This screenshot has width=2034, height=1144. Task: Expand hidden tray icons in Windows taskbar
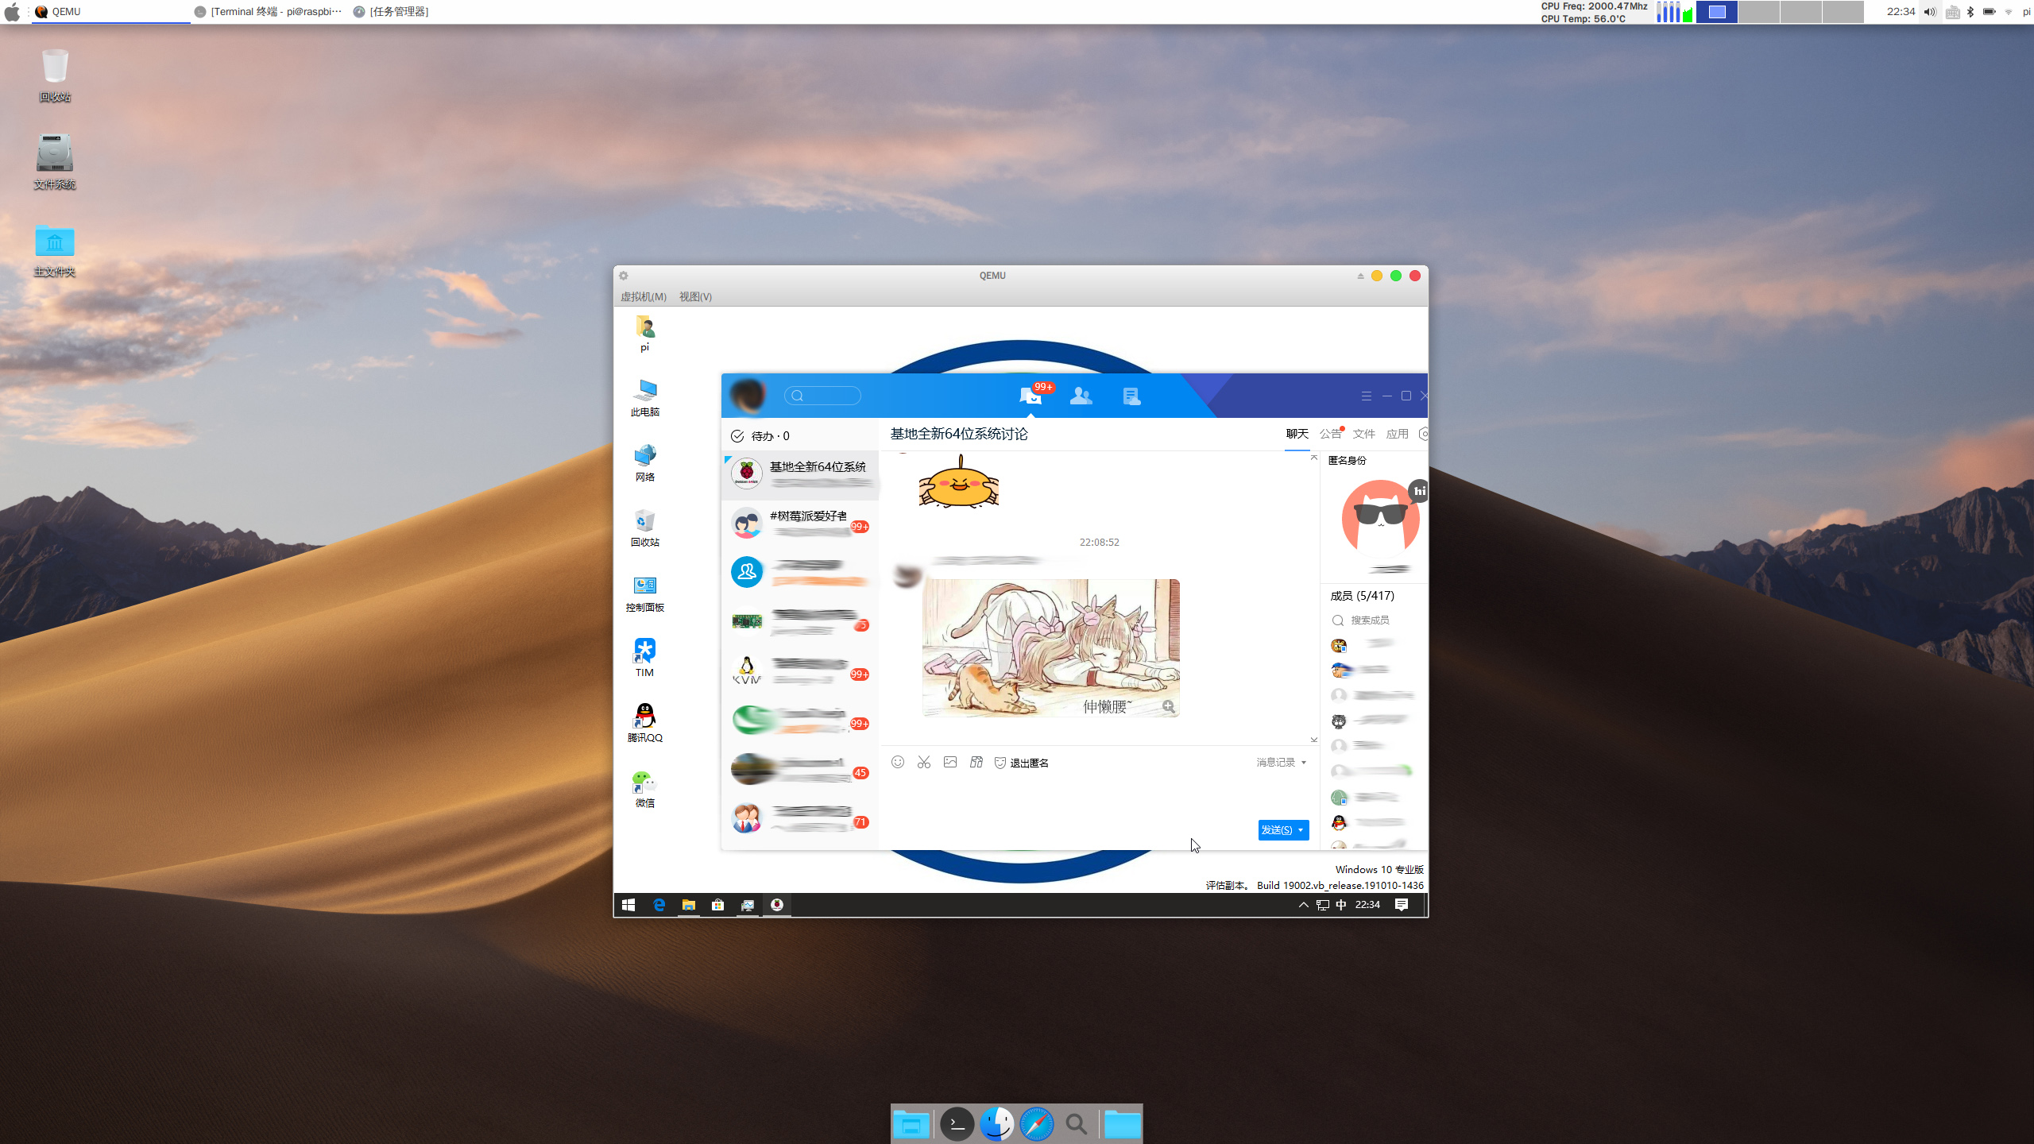pyautogui.click(x=1303, y=905)
